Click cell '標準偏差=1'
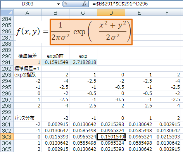 click(27, 69)
